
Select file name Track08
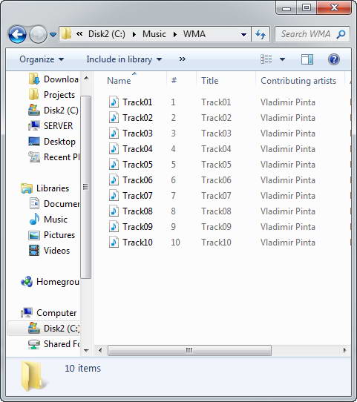(137, 211)
